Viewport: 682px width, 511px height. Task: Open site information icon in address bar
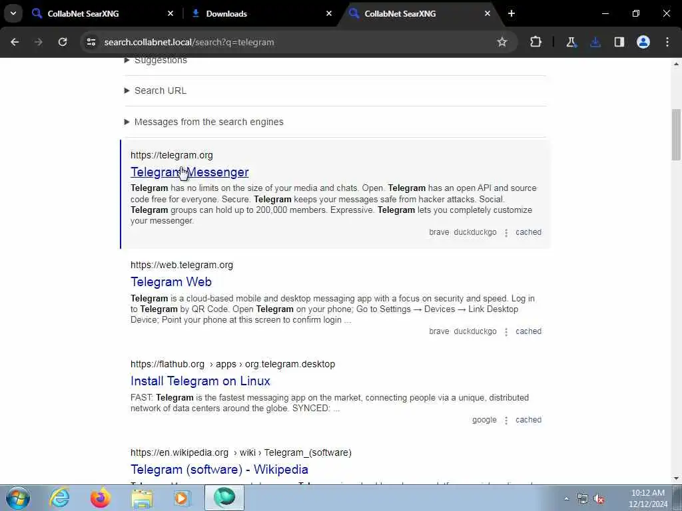coord(91,42)
